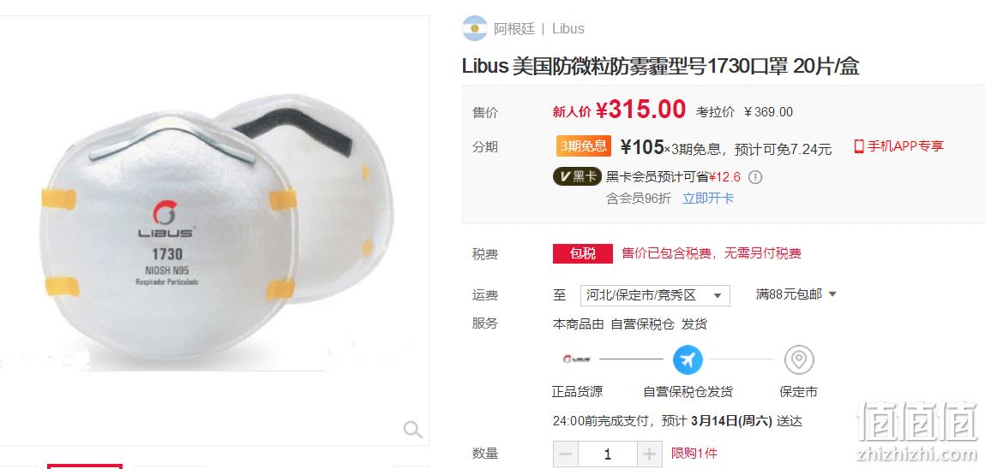Increase quantity with the plus button

[649, 454]
